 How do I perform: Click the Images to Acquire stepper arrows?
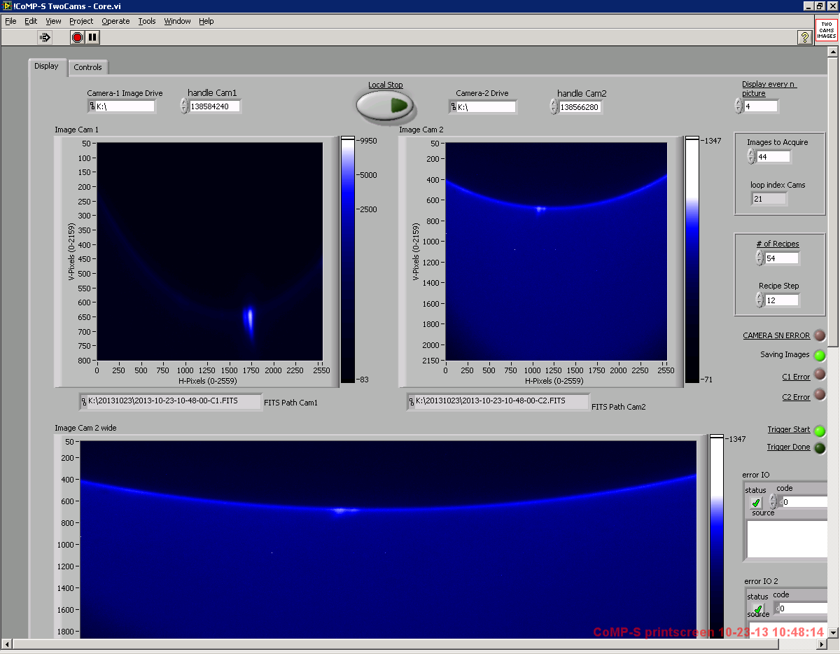point(751,157)
